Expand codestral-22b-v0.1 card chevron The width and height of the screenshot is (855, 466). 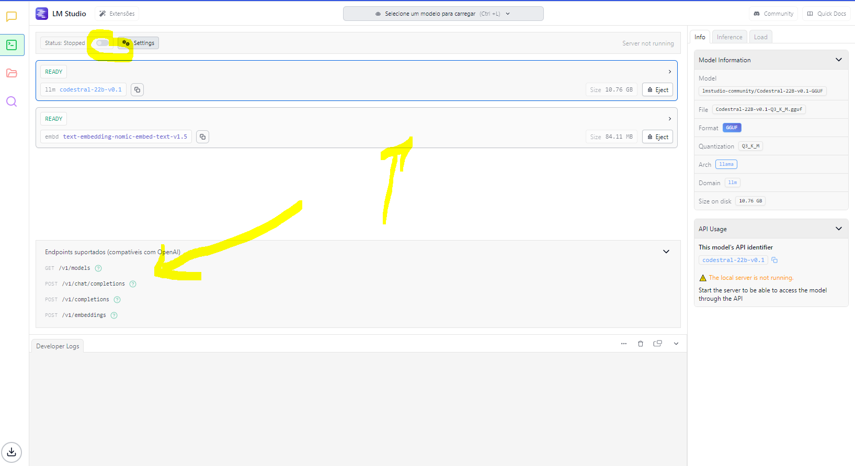point(670,72)
